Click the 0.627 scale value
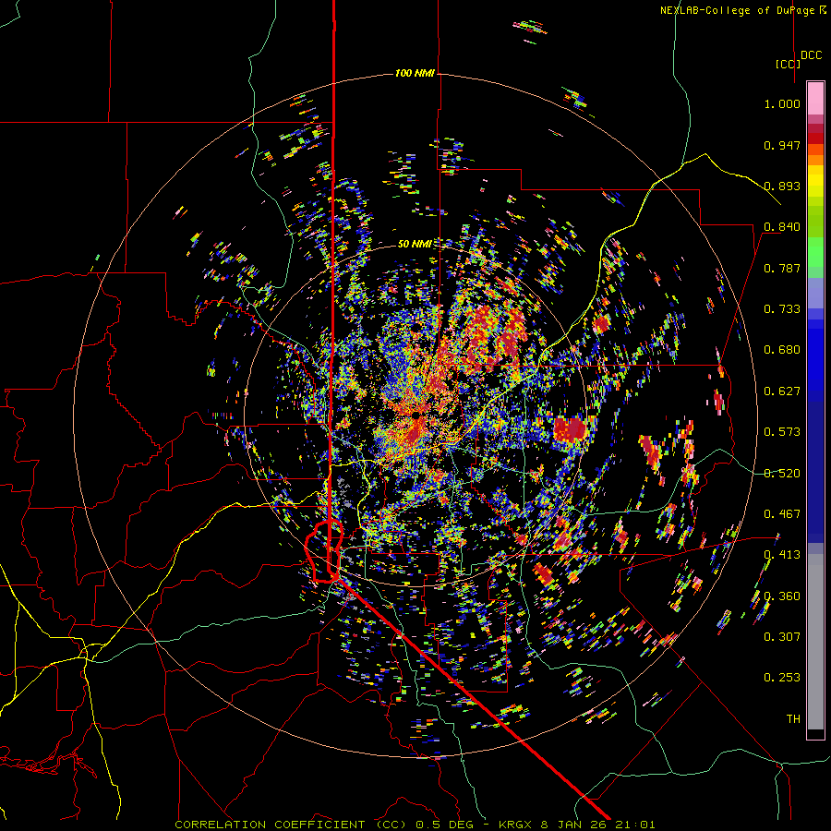This screenshot has height=831, width=831. tap(782, 391)
